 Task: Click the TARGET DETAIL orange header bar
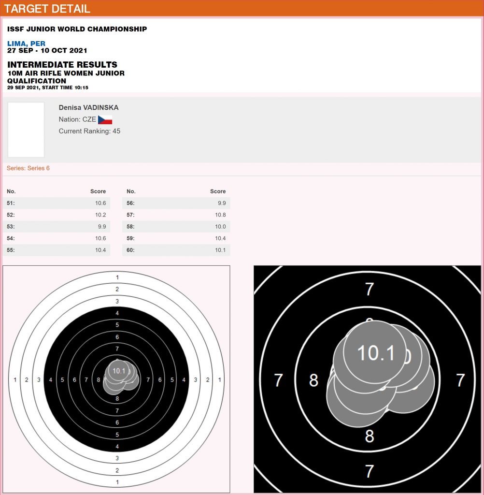point(242,8)
